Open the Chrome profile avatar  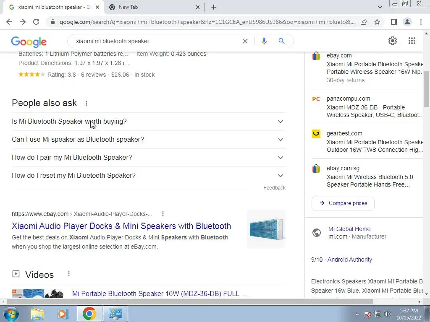click(407, 22)
